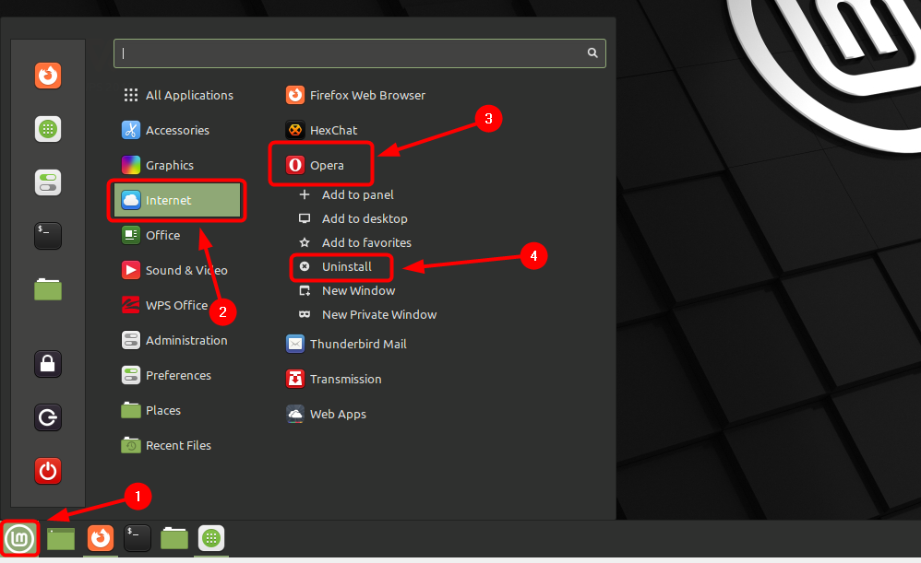Select the Preferences category
The width and height of the screenshot is (921, 563).
click(x=178, y=375)
